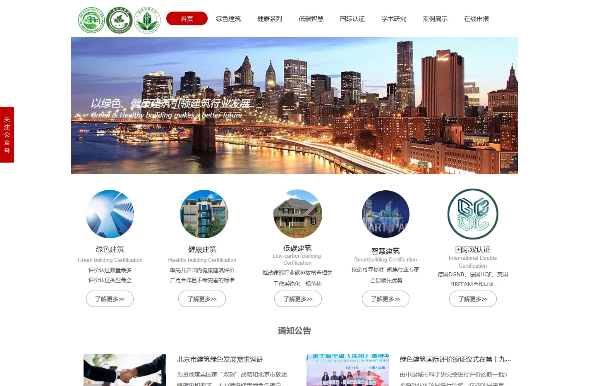Click the text 凸显领先优势
Image resolution: width=589 pixels, height=386 pixels.
point(386,281)
